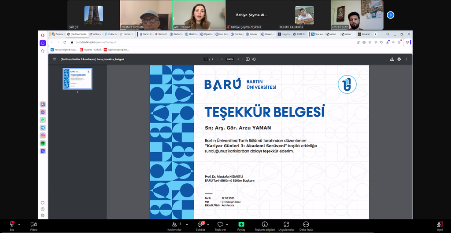Select page 1 thumbnail in sidebar
Viewport: 451px width, 233px height.
(x=78, y=79)
